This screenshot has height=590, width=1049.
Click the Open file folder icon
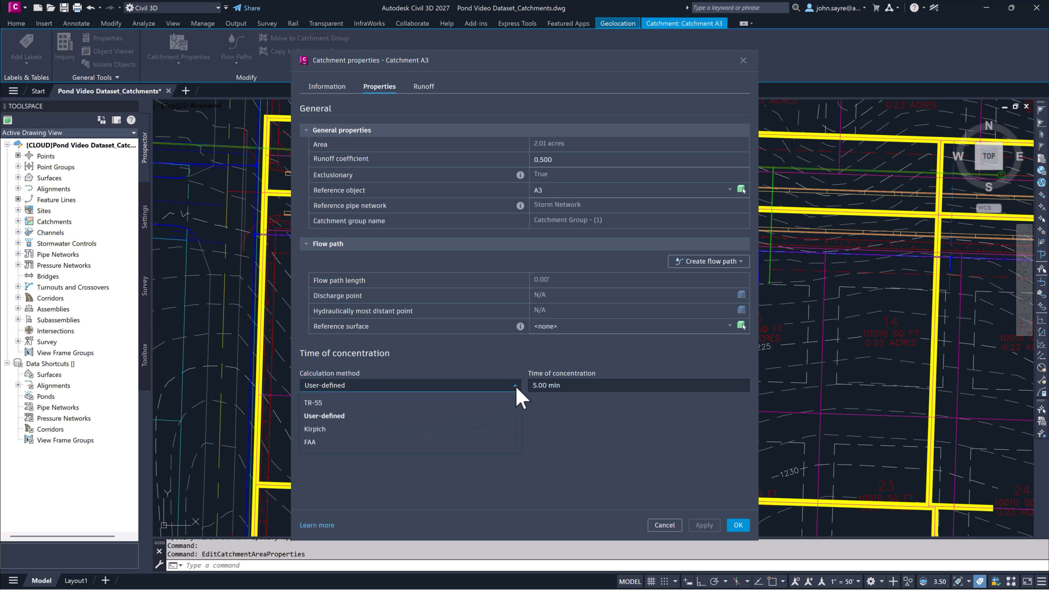51,8
